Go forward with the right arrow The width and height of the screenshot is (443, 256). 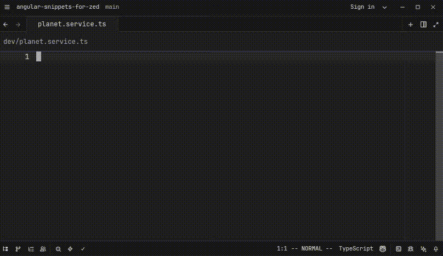[18, 25]
